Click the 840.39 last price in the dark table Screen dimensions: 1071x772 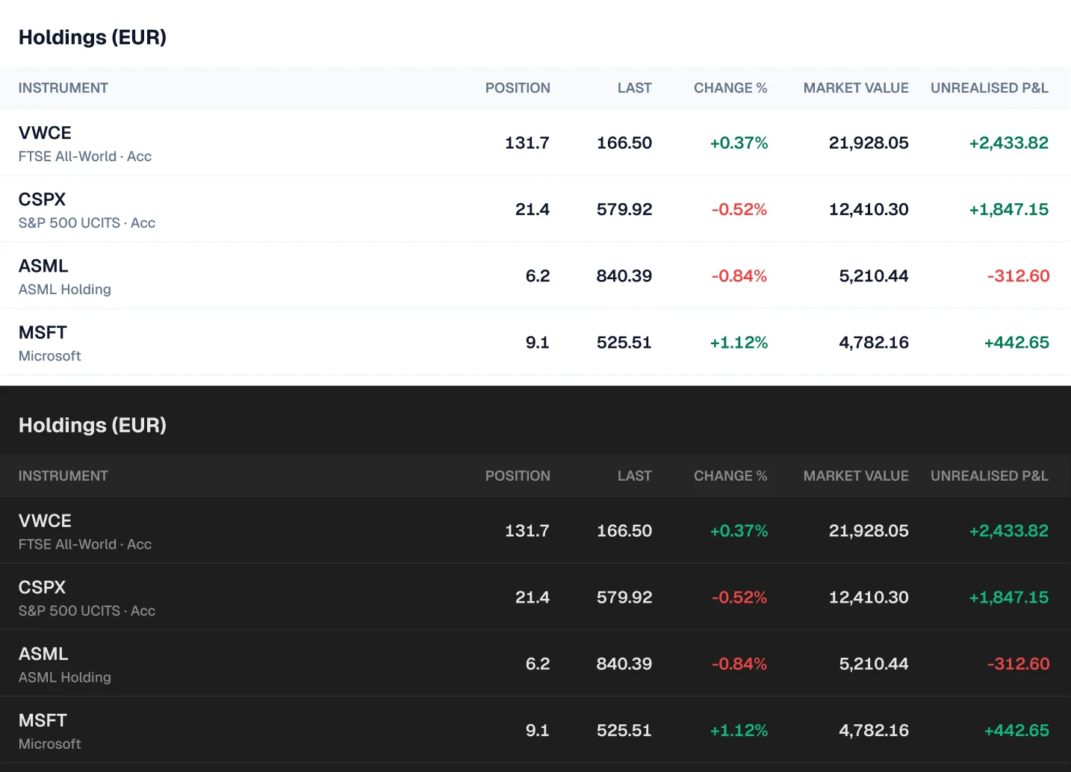pyautogui.click(x=624, y=664)
